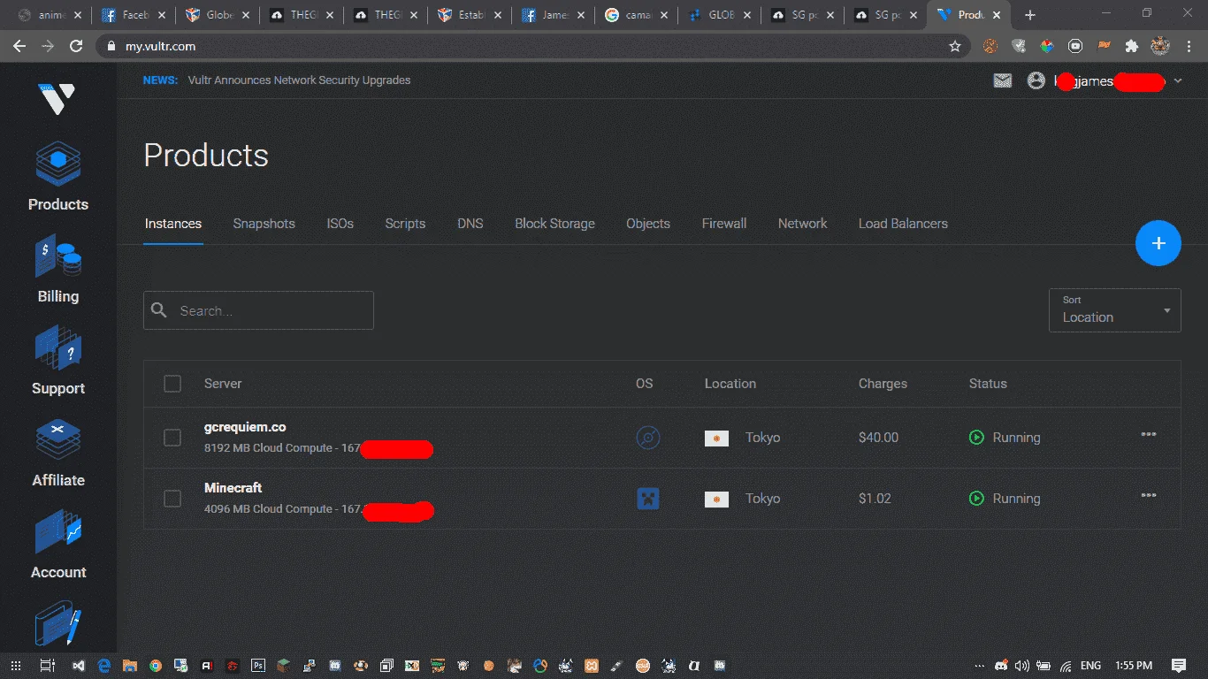Click the search magnifier icon
Screen dimensions: 1208x679
pyautogui.click(x=159, y=310)
